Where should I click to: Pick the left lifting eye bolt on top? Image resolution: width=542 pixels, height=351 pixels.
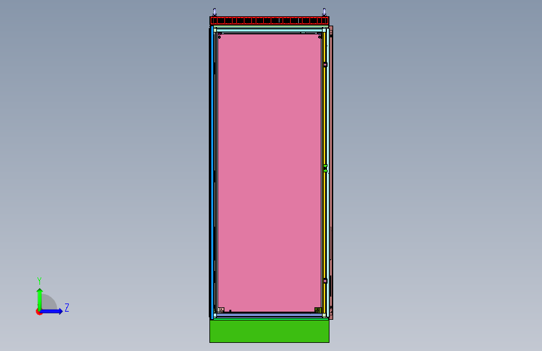214,12
